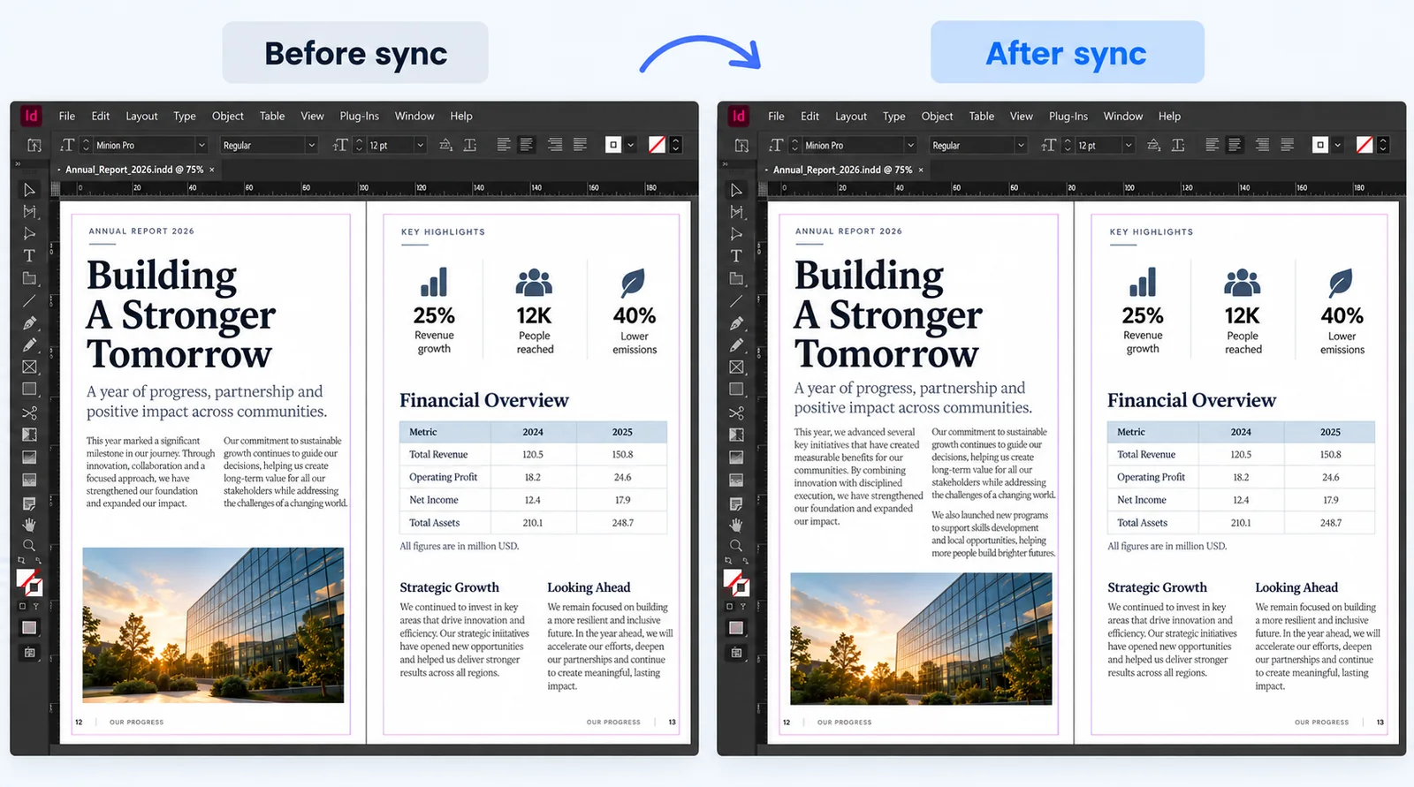Viewport: 1414px width, 787px height.
Task: Choose the Rectangle Frame tool in the Before sync toolbox
Action: pos(29,367)
